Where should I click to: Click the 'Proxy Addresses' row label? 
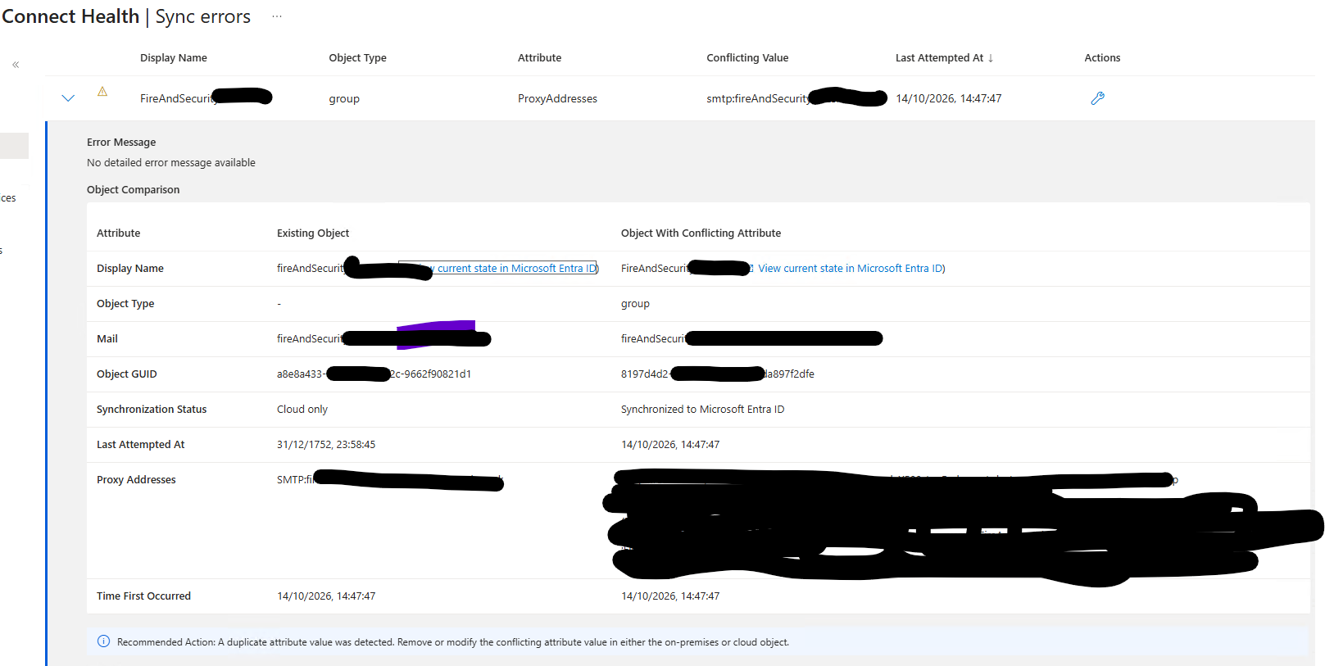click(x=136, y=480)
